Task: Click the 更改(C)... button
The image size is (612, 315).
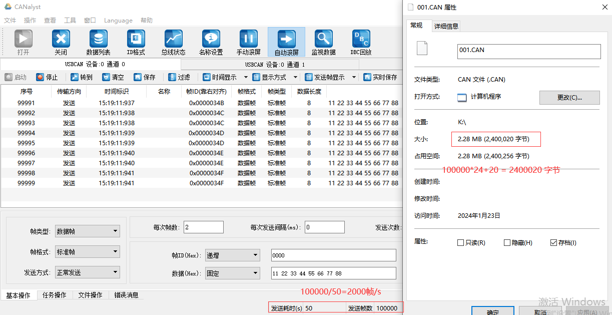Action: (x=569, y=97)
